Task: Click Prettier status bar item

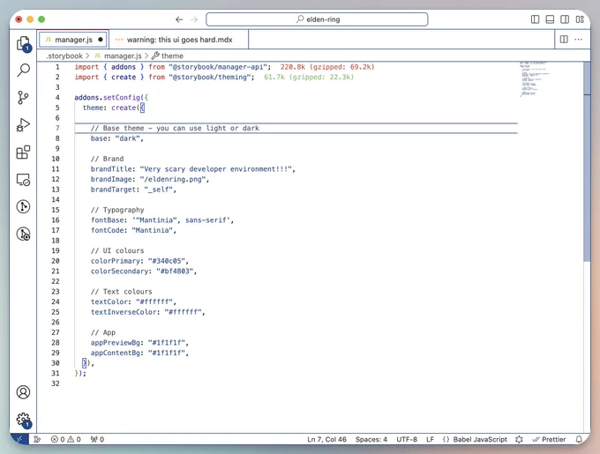Action: coord(549,440)
